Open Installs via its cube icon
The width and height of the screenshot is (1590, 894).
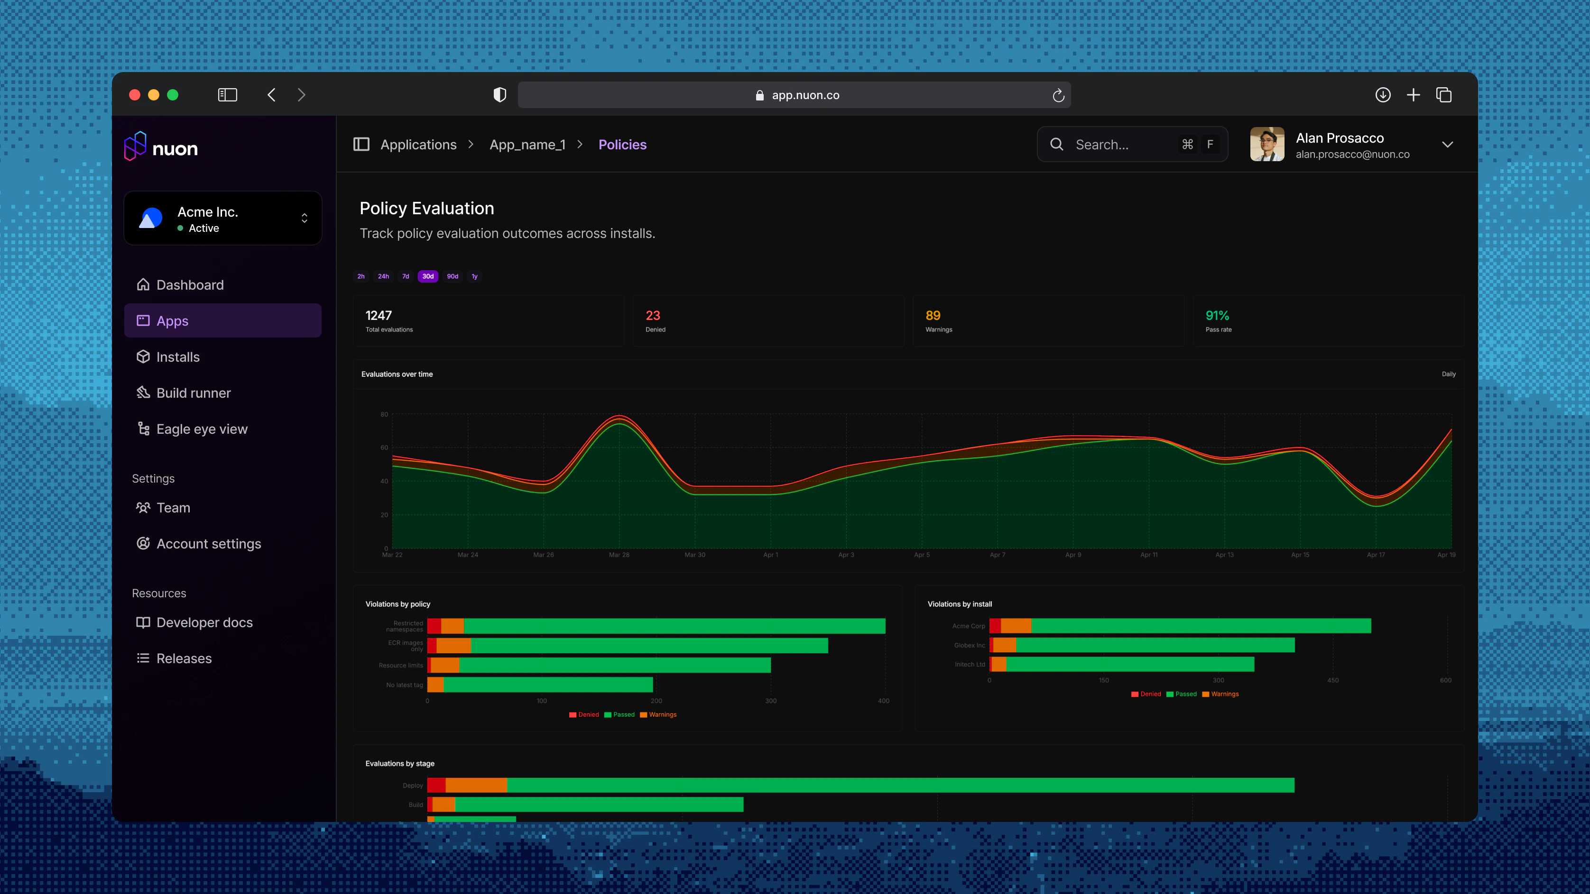click(143, 356)
